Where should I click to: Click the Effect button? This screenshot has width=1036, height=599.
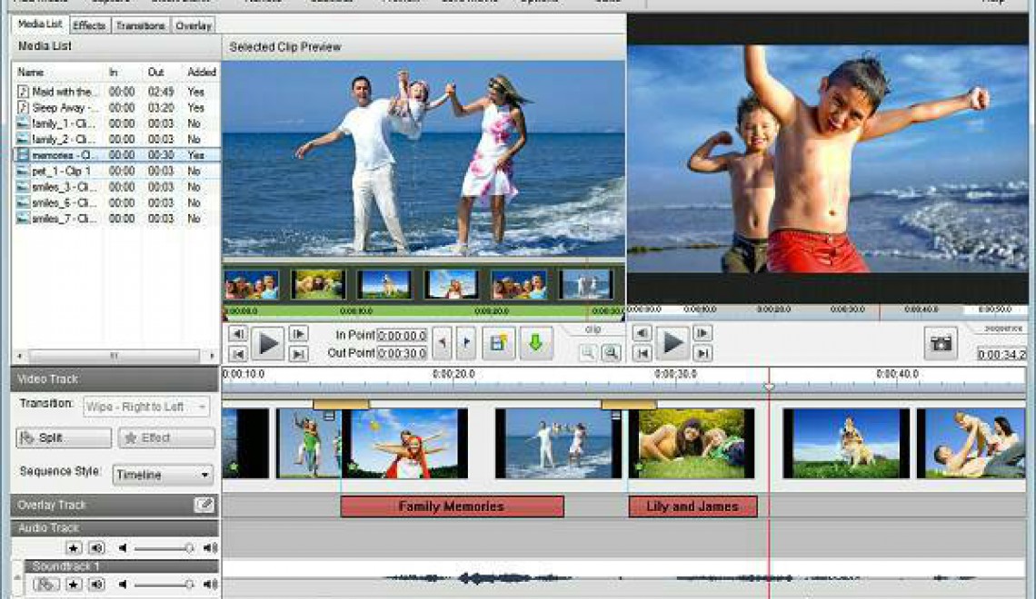coord(166,437)
